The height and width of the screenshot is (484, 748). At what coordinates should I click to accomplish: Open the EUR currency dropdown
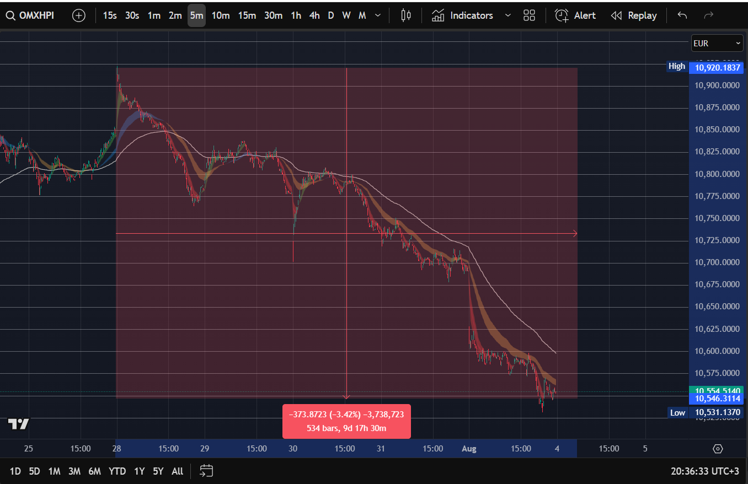pos(717,43)
